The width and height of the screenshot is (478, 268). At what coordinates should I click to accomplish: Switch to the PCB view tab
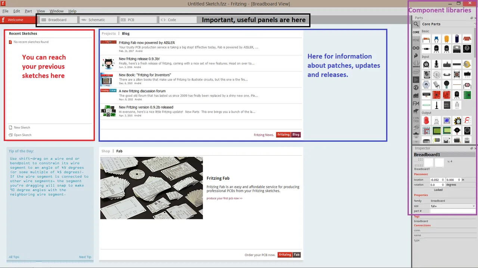tap(138, 20)
